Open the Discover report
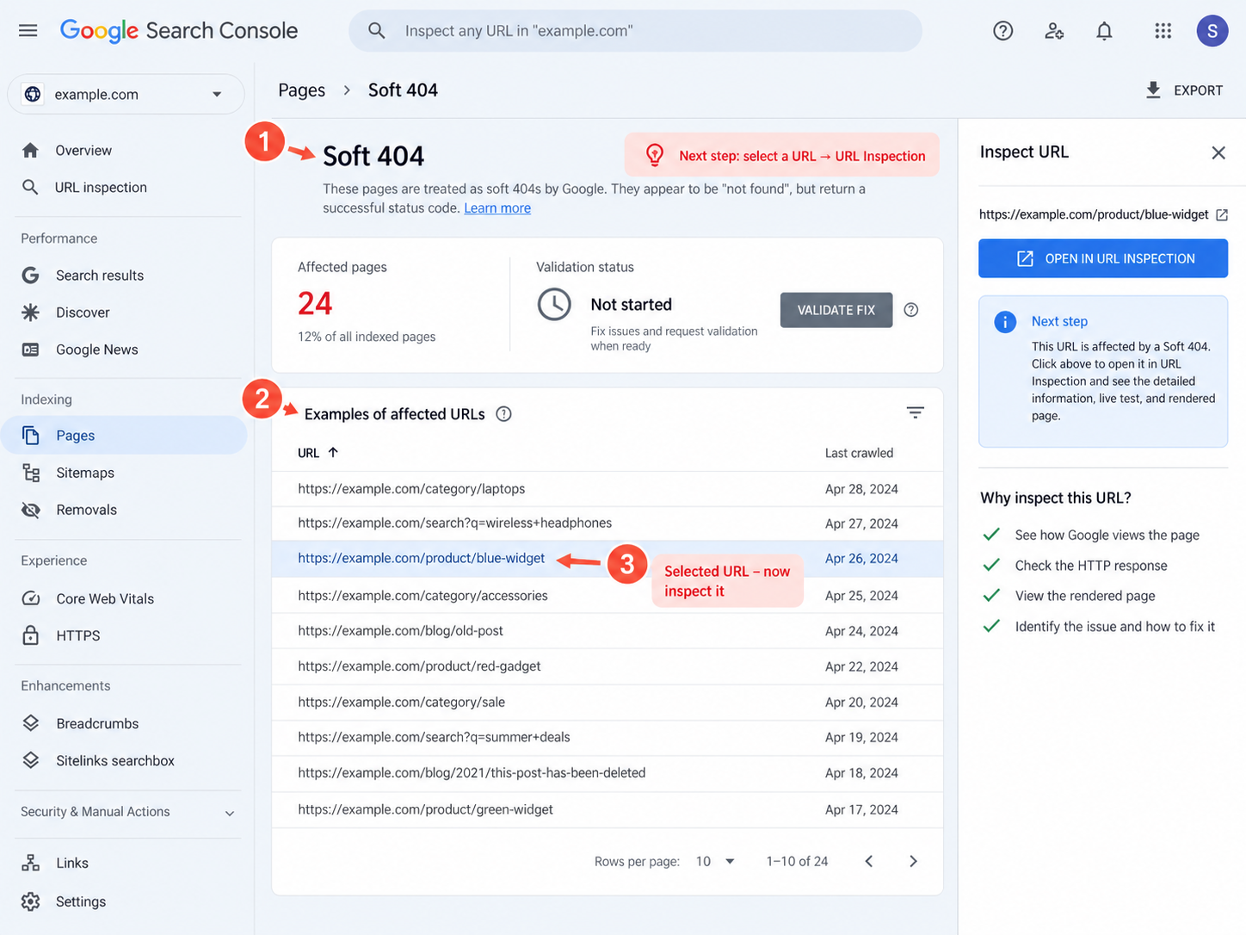 [x=83, y=313]
